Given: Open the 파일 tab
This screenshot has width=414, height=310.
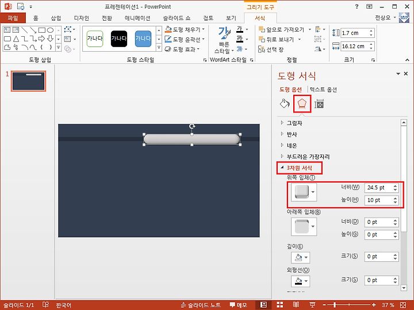Looking at the screenshot, I should click(13, 18).
